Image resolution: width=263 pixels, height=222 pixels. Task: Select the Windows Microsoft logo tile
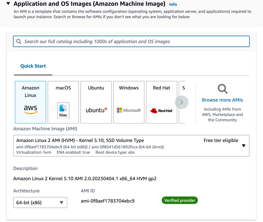(129, 102)
